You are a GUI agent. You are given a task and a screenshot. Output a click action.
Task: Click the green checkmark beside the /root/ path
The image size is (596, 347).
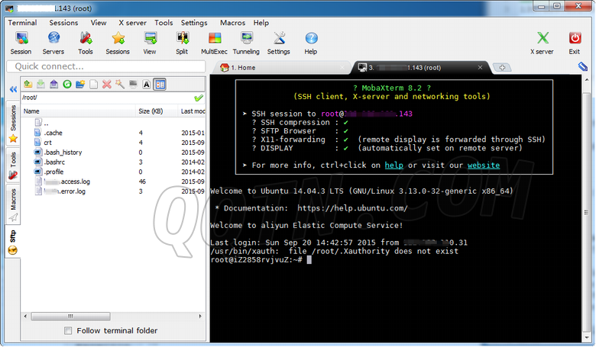pos(199,98)
